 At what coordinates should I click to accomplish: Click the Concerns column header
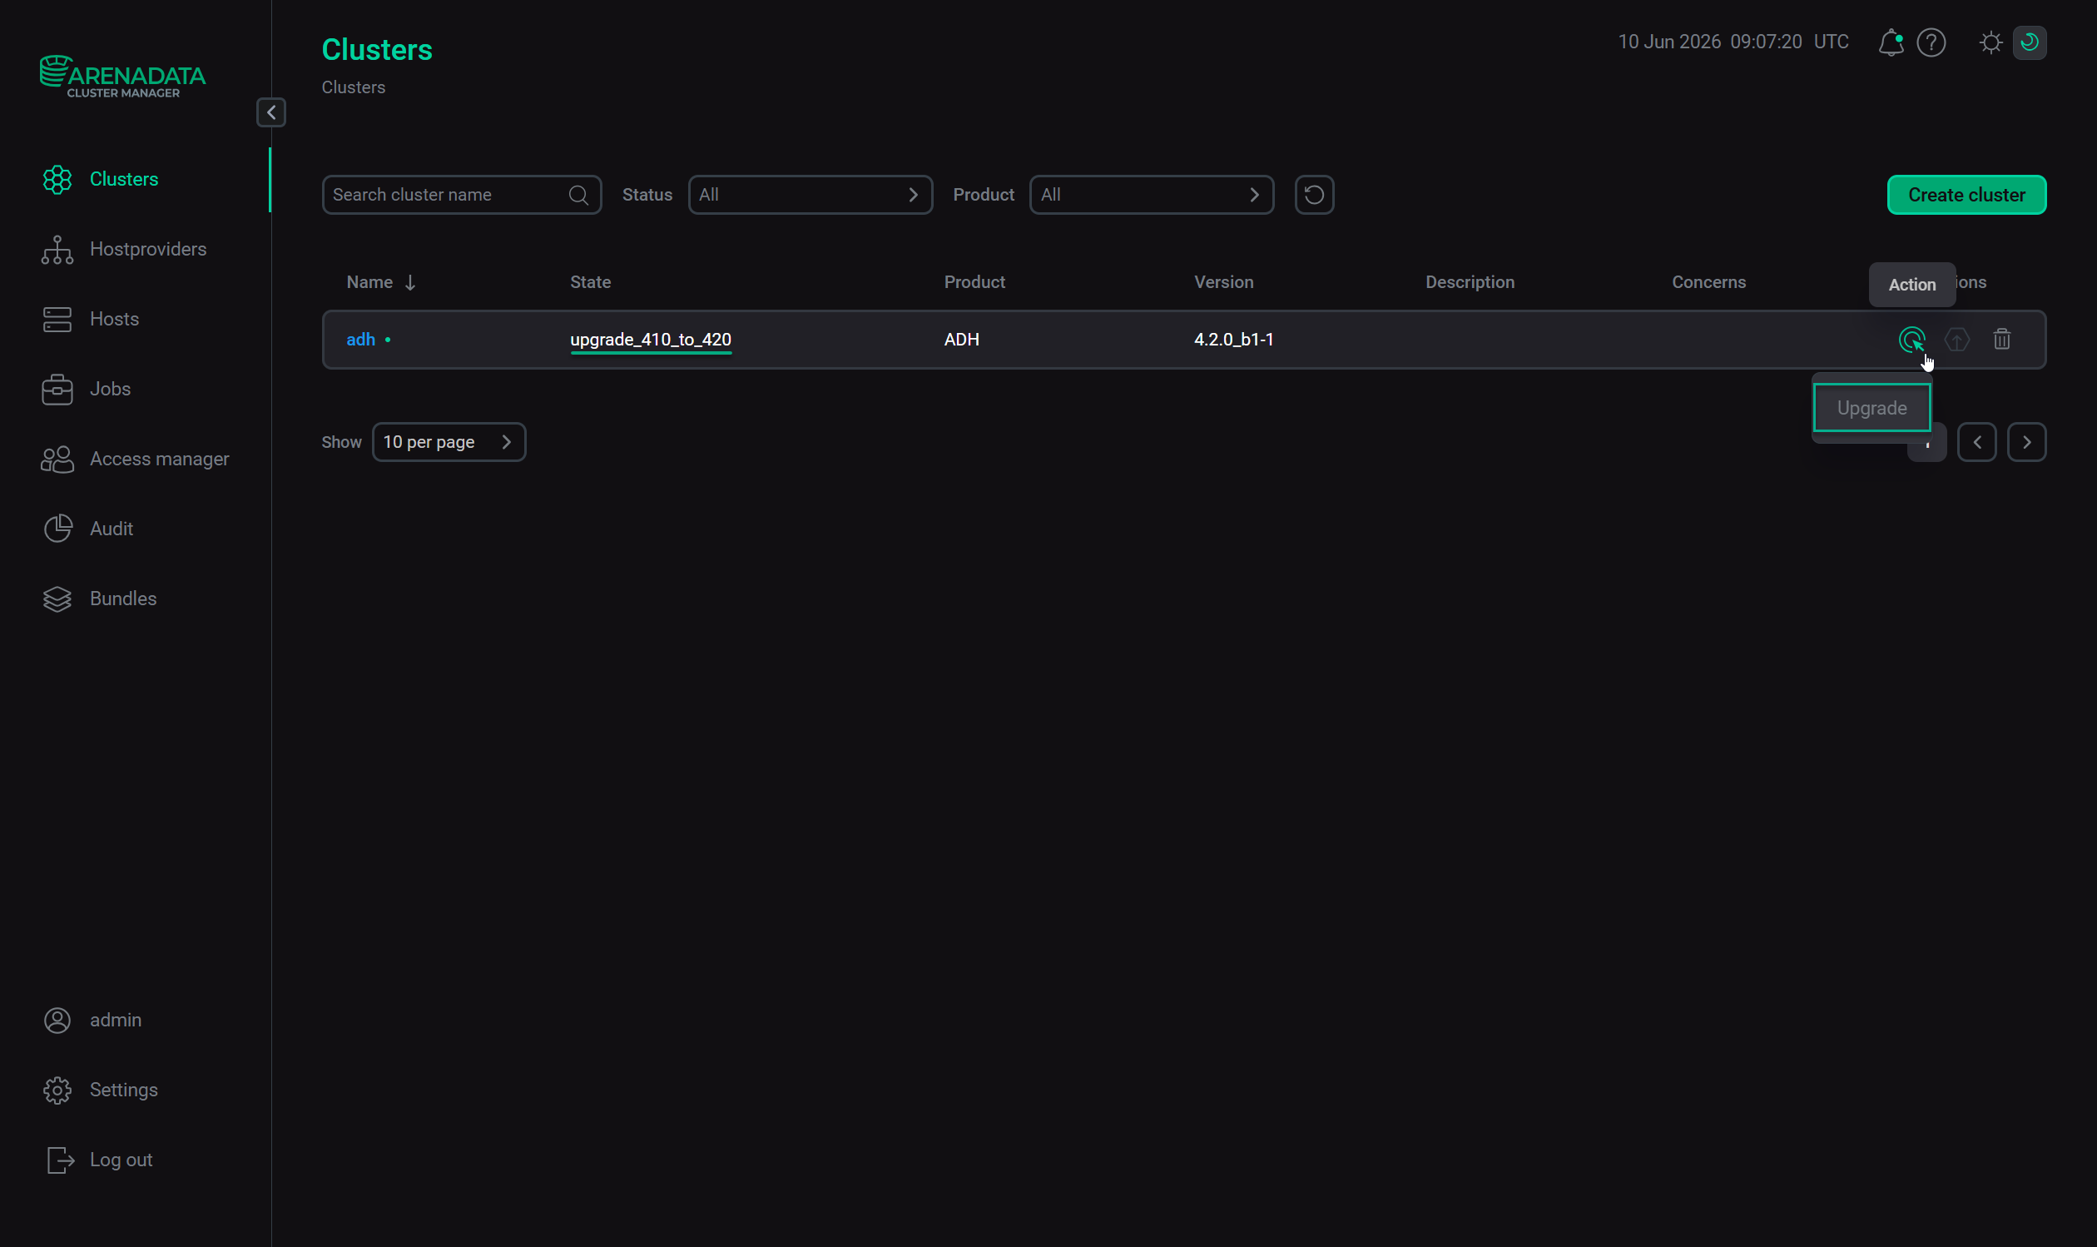(1708, 282)
